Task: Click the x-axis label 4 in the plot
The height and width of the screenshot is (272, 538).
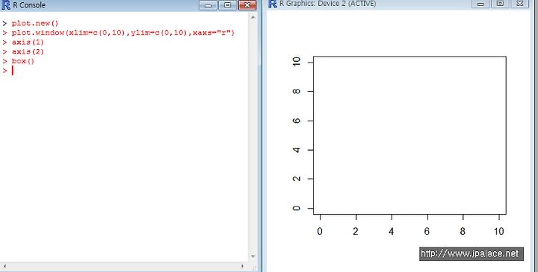Action: [391, 232]
